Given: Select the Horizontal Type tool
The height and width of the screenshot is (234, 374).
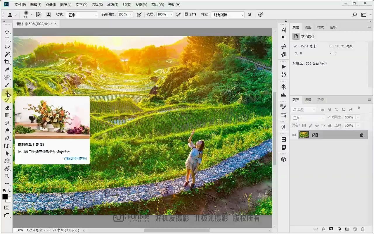Looking at the screenshot, I should coord(7,146).
